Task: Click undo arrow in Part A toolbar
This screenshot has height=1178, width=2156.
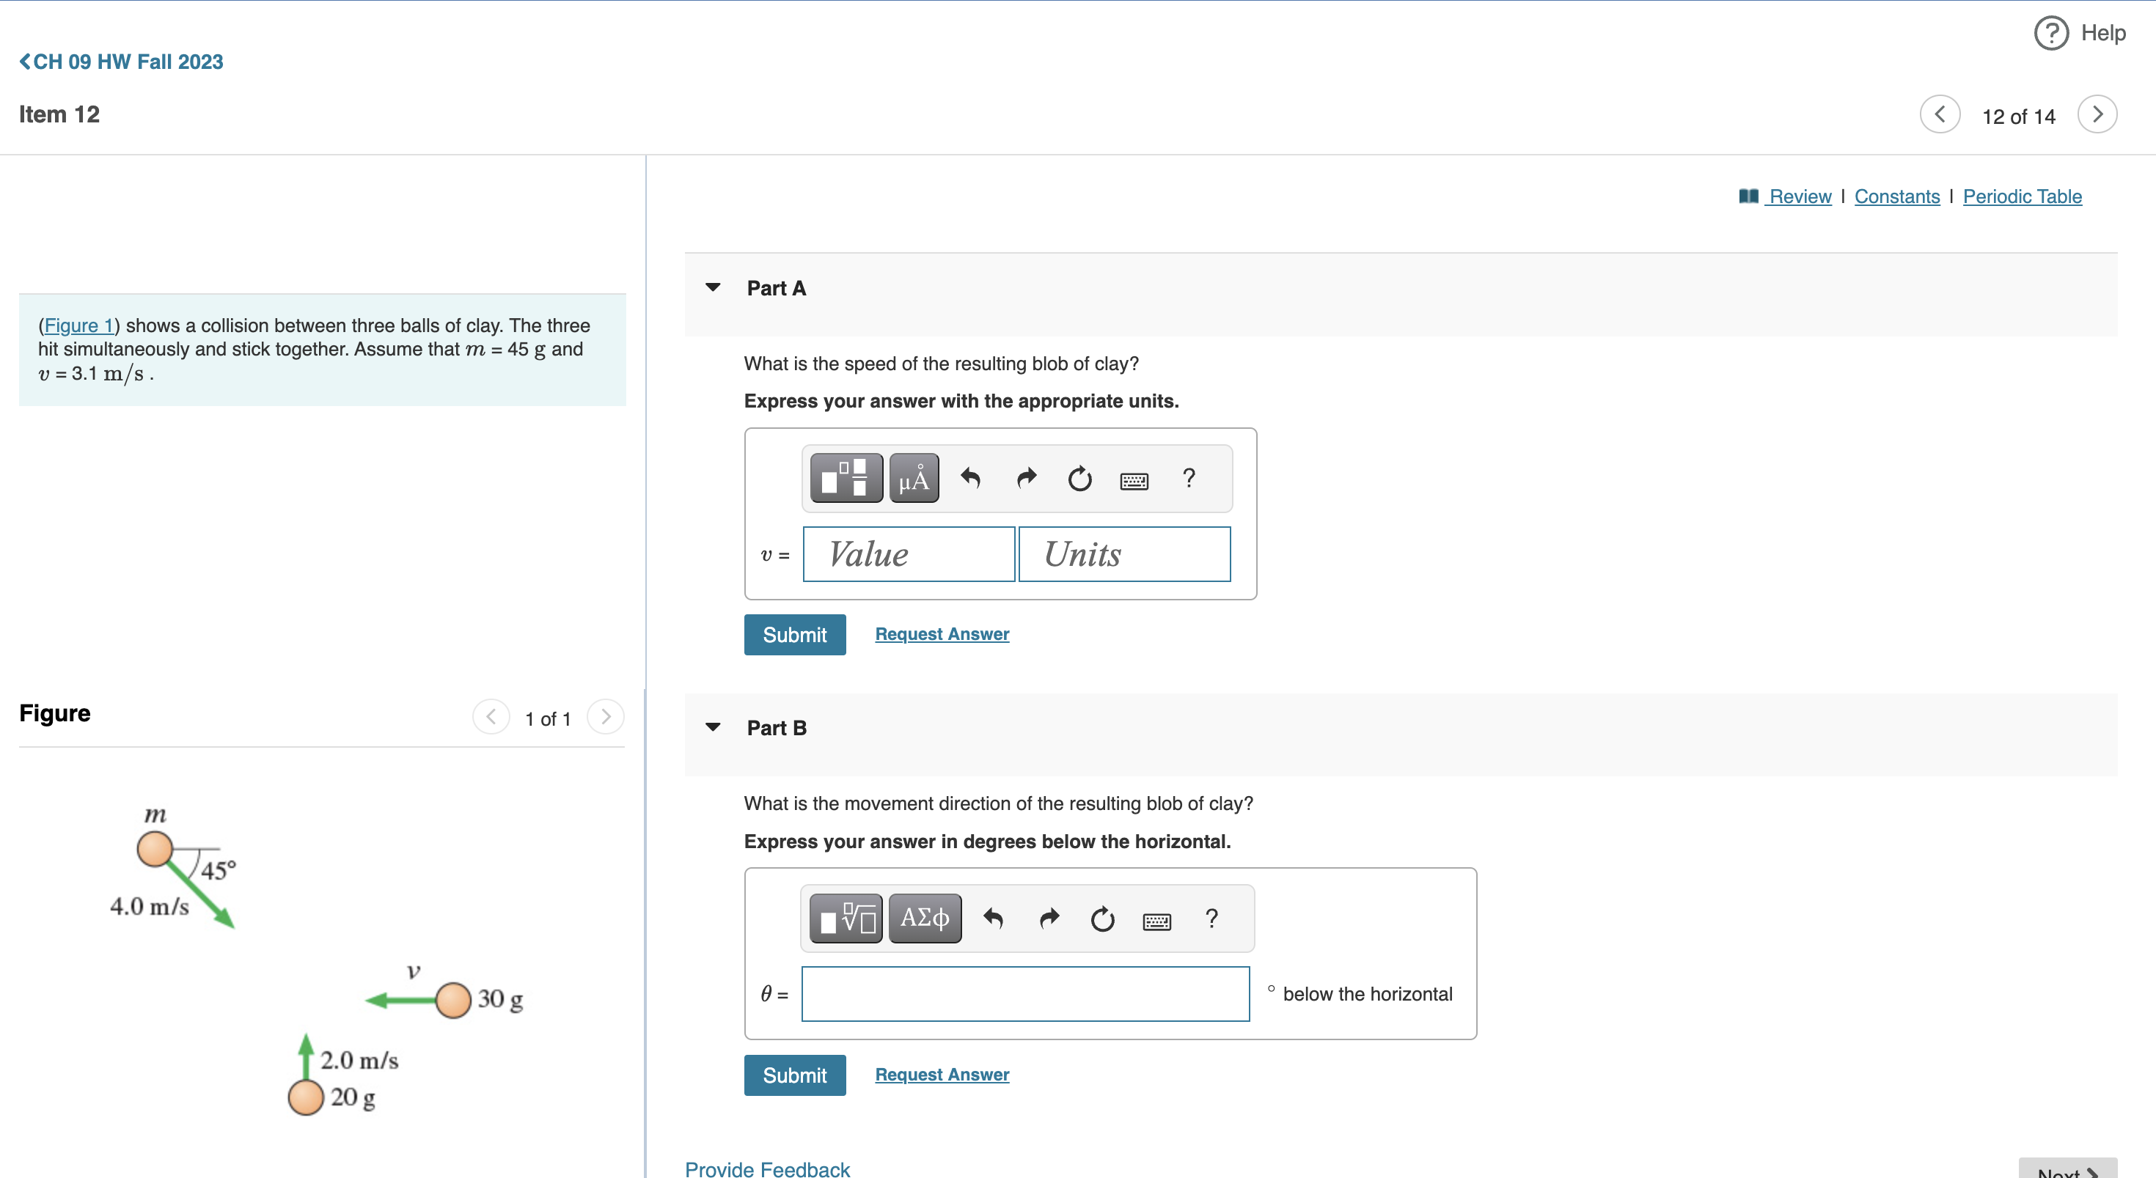Action: tap(970, 479)
